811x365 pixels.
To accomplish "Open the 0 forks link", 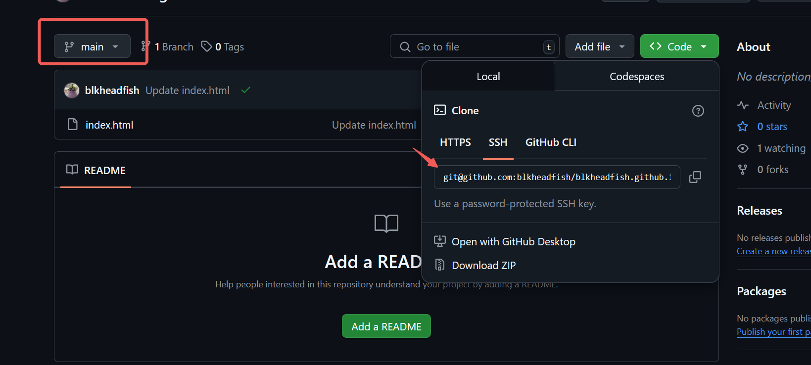I will (773, 170).
